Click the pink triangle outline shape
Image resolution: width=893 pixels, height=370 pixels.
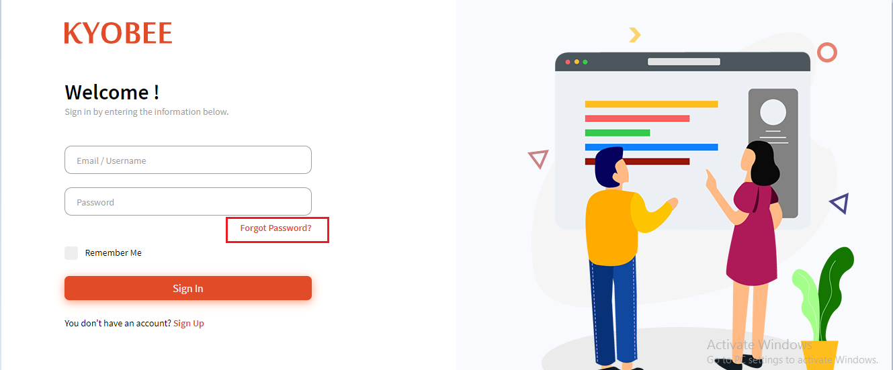[538, 159]
